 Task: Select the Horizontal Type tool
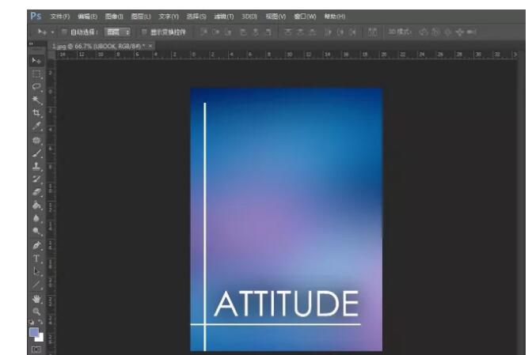pos(36,259)
